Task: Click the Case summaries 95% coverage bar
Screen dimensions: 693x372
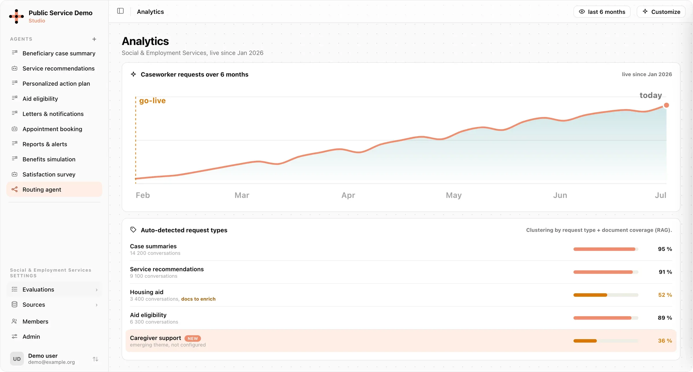Action: coord(606,249)
